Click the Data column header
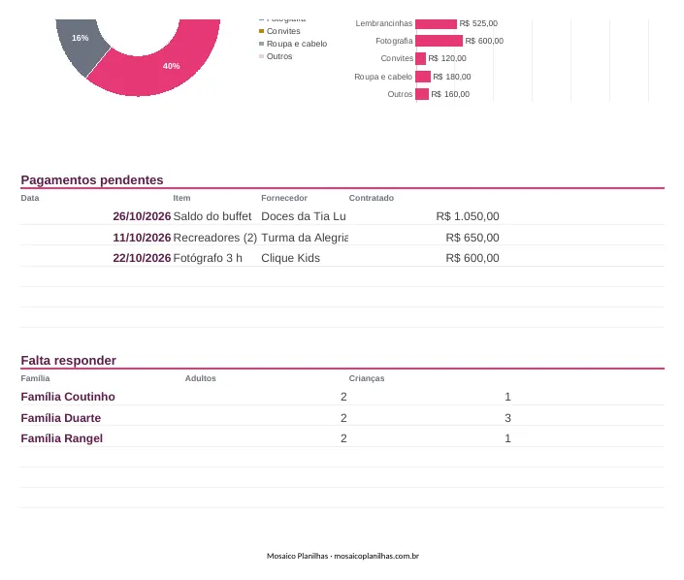Screen dimensions: 684x580 point(30,198)
